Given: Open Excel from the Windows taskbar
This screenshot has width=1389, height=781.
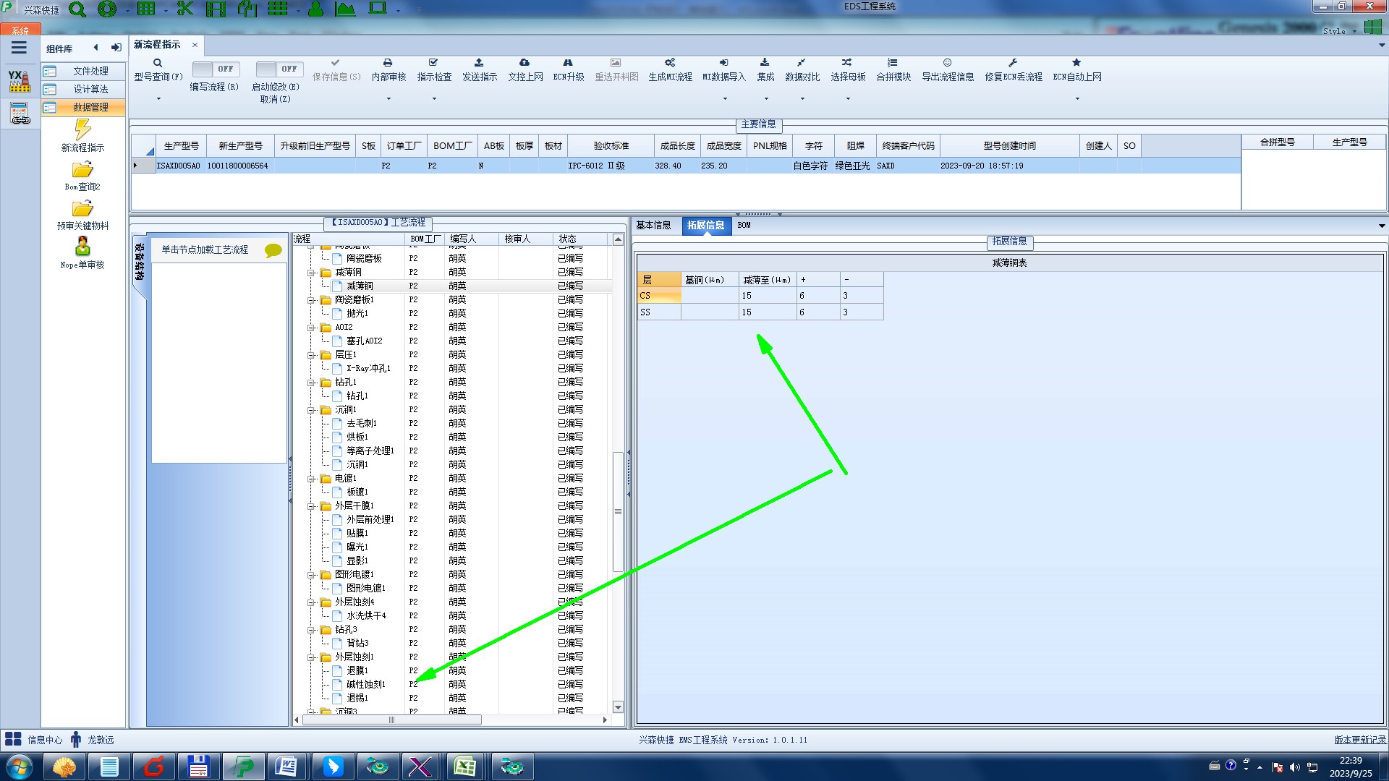Looking at the screenshot, I should click(464, 767).
